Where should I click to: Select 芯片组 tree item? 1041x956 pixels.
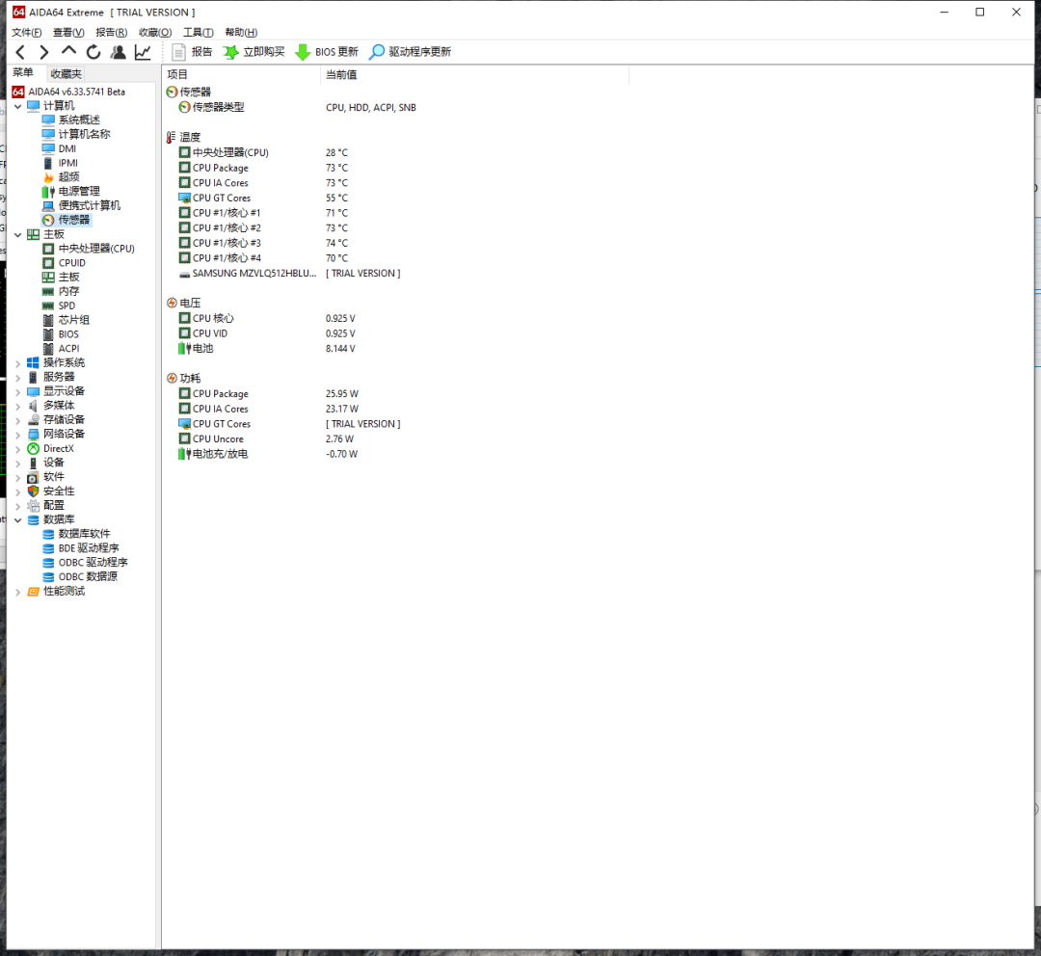(73, 320)
